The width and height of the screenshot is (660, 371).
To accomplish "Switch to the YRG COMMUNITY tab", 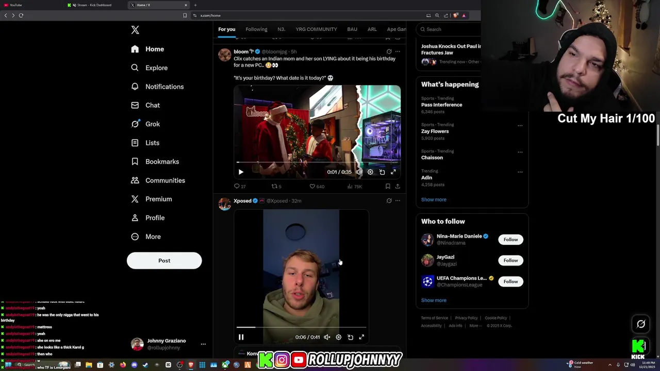I will click(316, 29).
